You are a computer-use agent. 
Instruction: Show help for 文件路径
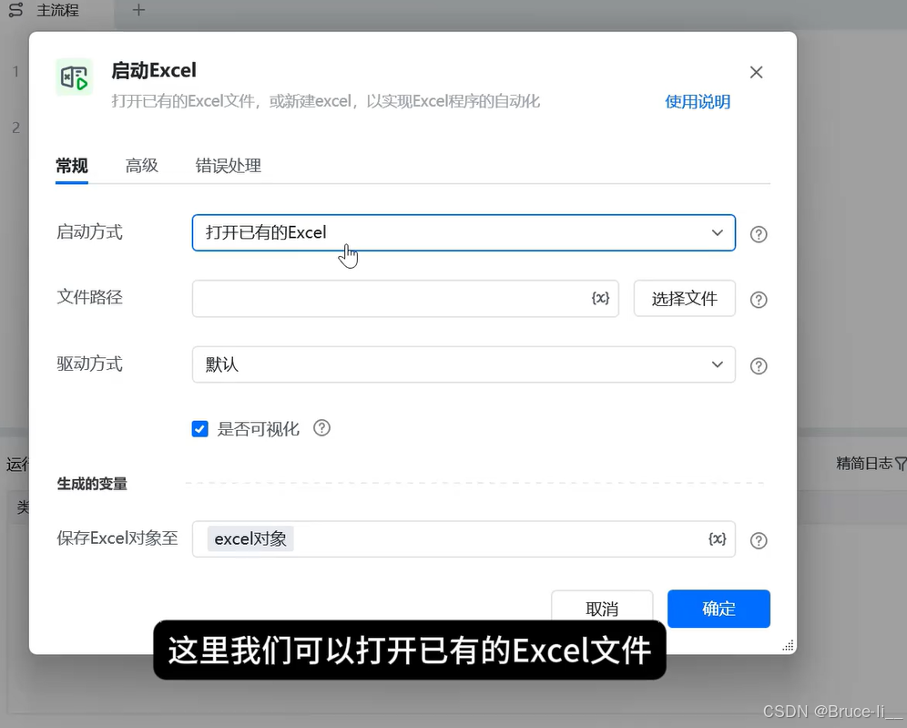click(759, 300)
